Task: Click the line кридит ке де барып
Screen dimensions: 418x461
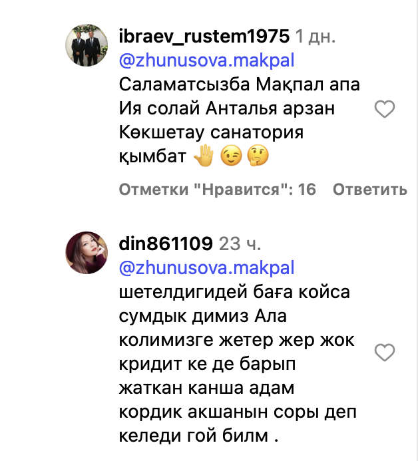Action: [x=207, y=364]
